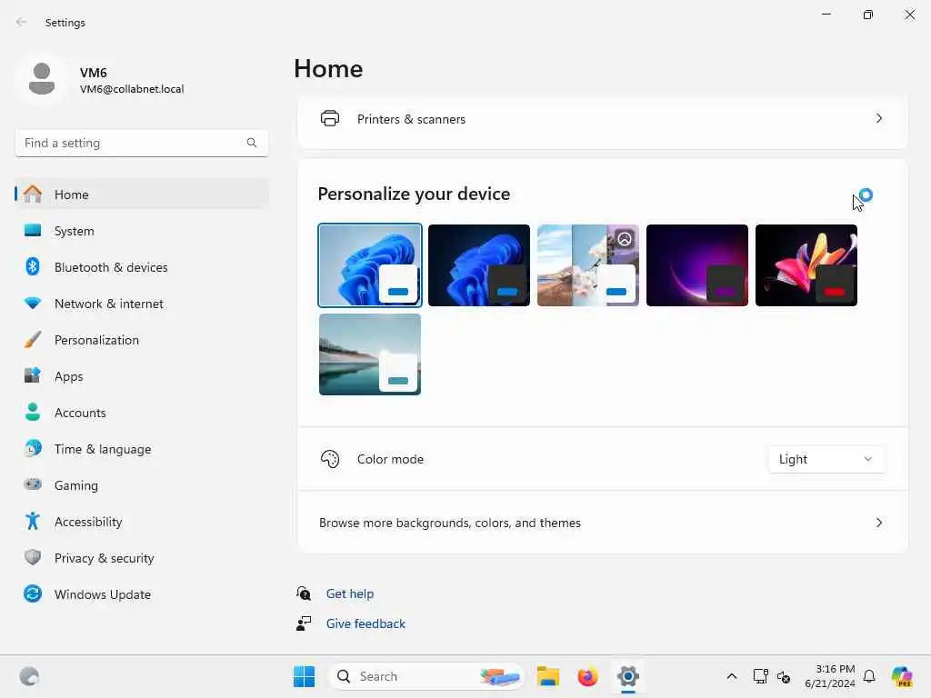Click the network display tray icon
This screenshot has height=698, width=931.
point(761,676)
